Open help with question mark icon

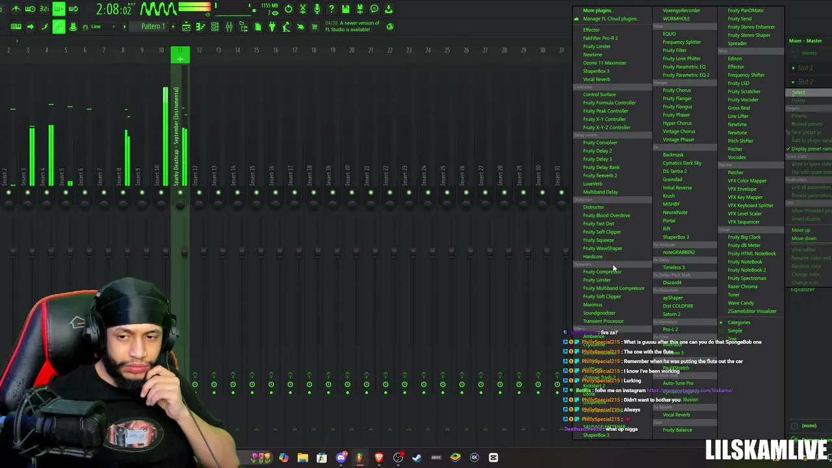(331, 9)
